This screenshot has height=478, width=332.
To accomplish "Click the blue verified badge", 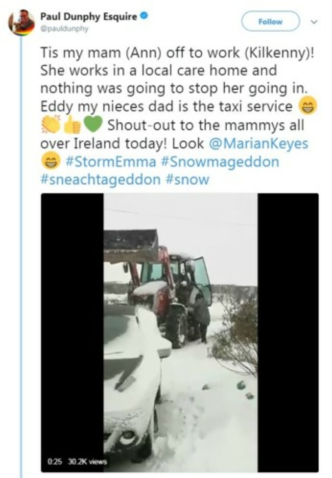I will [144, 15].
